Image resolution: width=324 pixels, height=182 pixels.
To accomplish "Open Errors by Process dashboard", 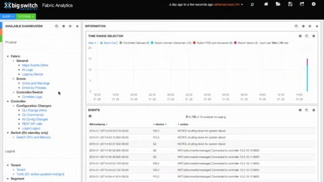I will (x=34, y=88).
